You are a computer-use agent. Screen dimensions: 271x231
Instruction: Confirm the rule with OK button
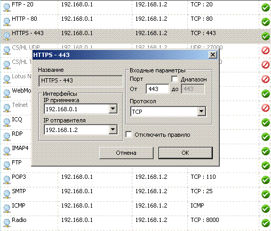point(186,153)
